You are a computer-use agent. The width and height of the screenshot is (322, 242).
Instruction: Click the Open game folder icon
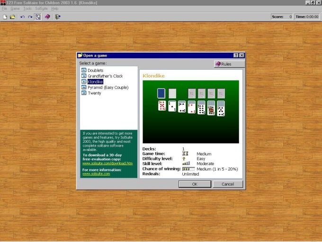coord(12,17)
